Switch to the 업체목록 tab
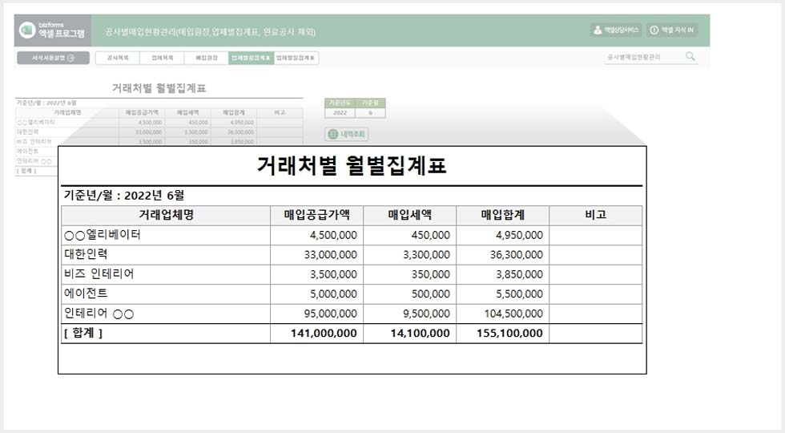This screenshot has width=785, height=433. [162, 58]
